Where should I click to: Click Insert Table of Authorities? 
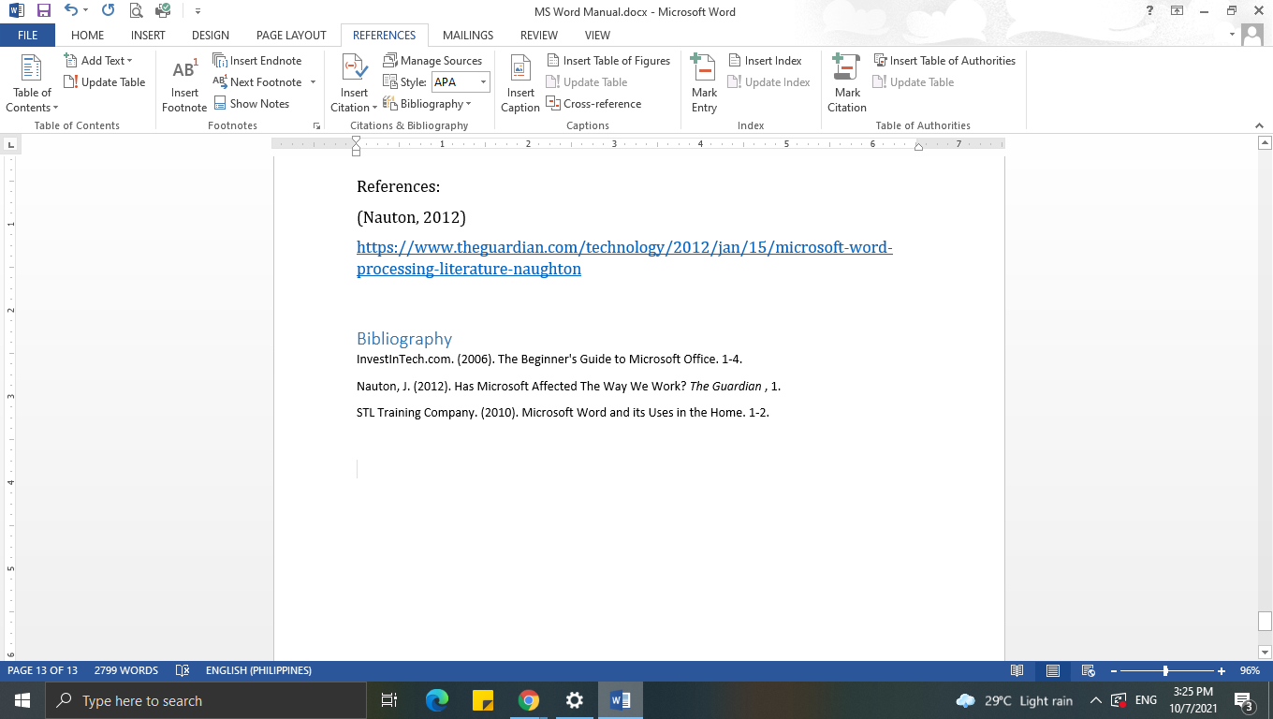pyautogui.click(x=944, y=61)
